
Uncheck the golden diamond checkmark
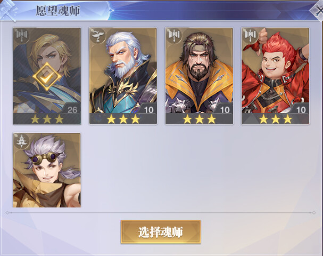coord(47,77)
